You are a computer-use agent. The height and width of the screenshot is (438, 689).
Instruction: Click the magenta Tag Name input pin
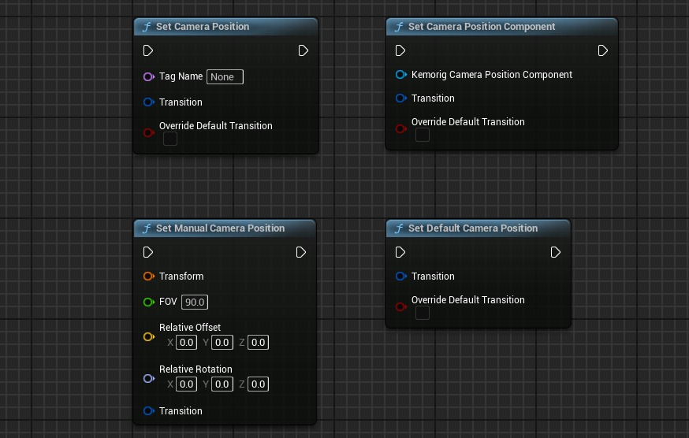tap(148, 77)
